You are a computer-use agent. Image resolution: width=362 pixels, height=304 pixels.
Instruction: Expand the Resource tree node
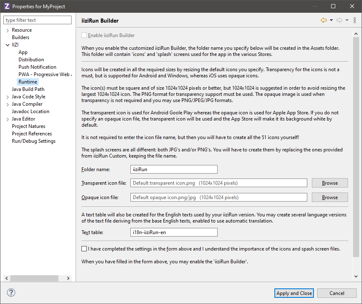coord(8,30)
